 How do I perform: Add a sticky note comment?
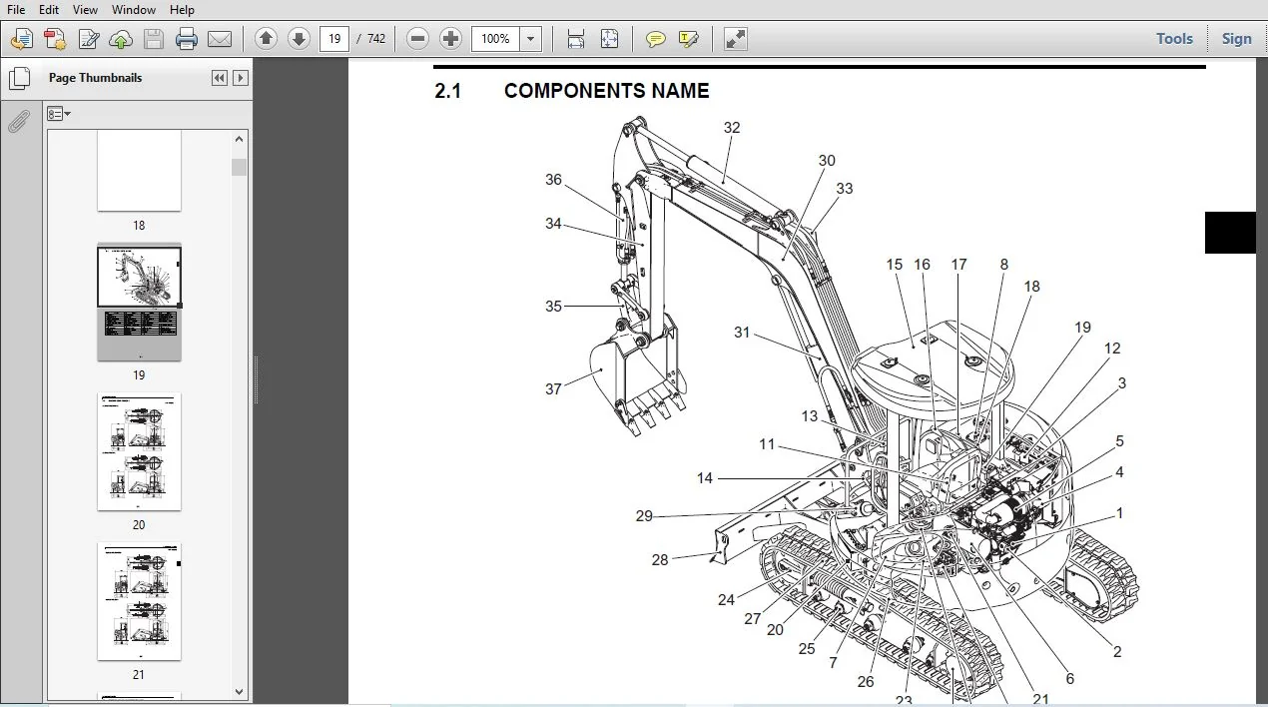pos(655,39)
